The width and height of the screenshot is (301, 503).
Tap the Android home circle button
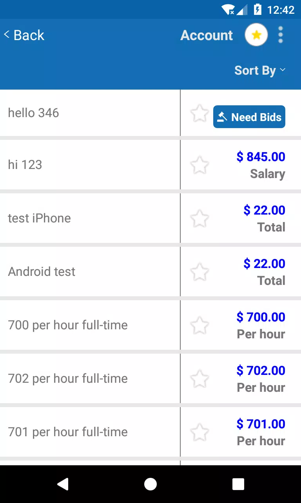(x=150, y=484)
